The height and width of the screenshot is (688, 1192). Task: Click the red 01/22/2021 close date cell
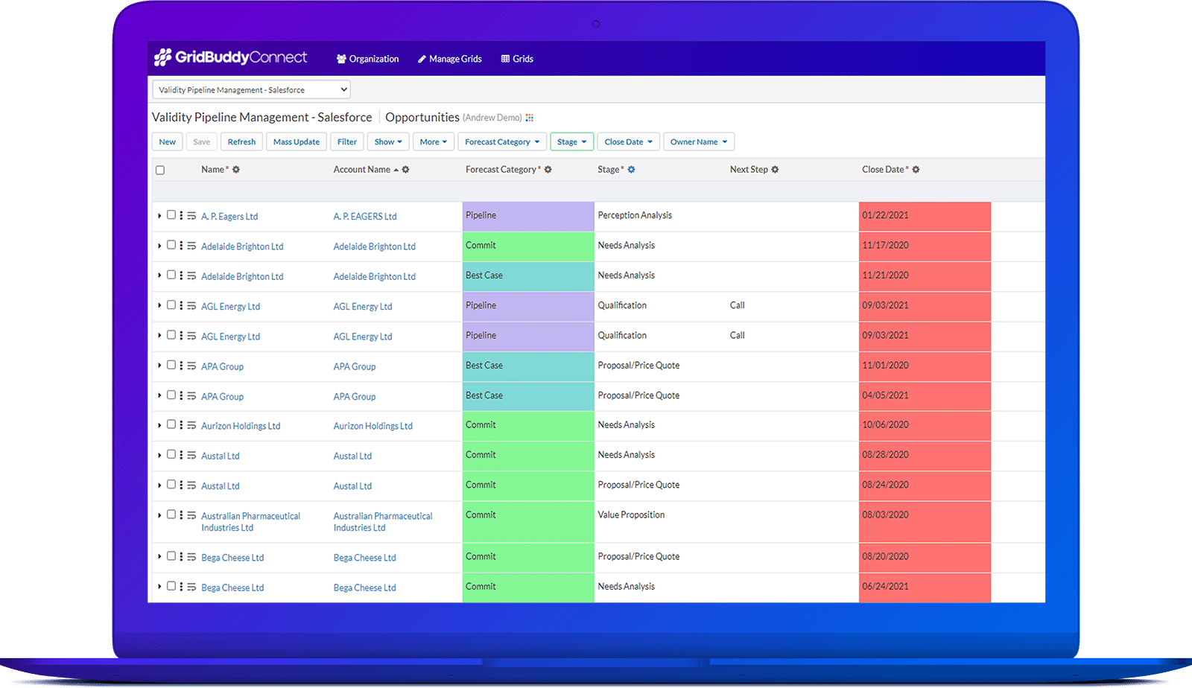pos(925,217)
